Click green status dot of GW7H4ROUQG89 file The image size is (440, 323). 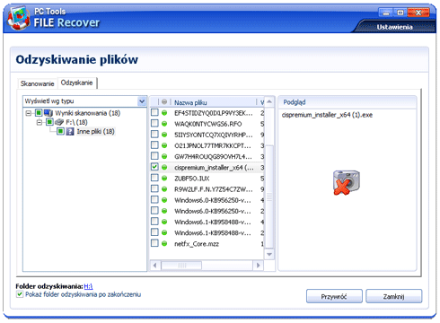pyautogui.click(x=164, y=156)
